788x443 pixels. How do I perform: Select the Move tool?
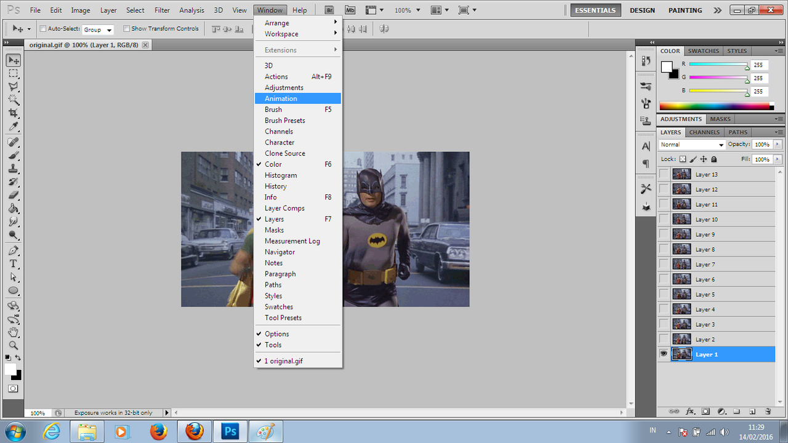[x=14, y=60]
